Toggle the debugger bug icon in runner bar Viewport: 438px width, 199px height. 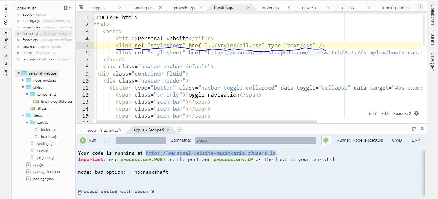(x=326, y=140)
